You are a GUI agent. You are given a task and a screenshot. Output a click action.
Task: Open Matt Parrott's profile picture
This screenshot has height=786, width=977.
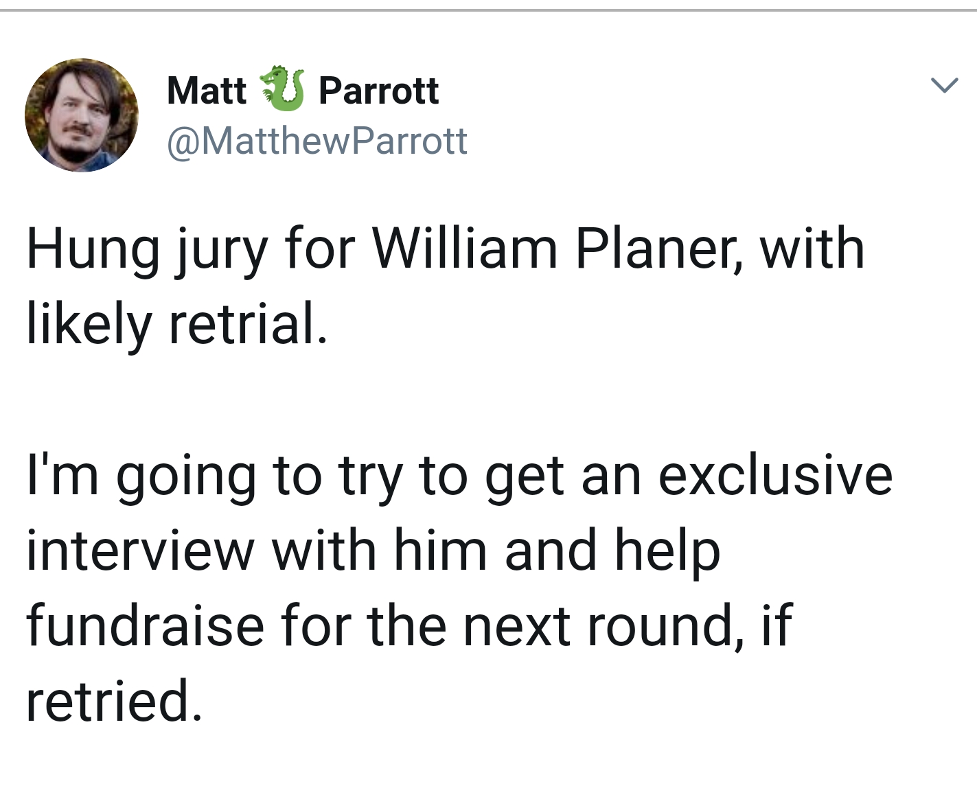[82, 115]
